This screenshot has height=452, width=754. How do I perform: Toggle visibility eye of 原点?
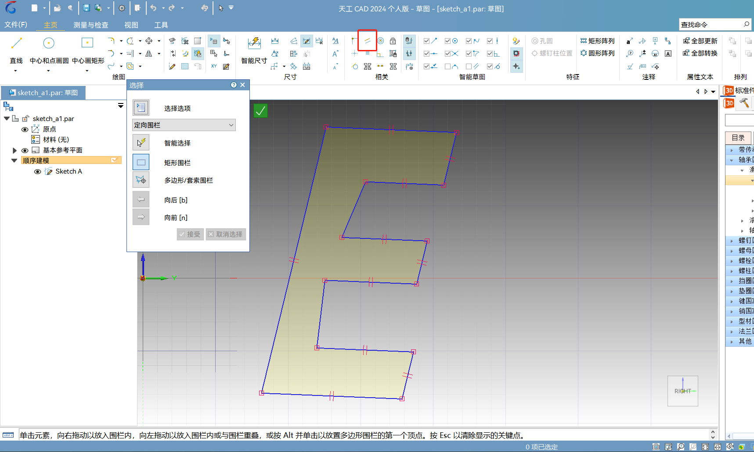click(25, 129)
